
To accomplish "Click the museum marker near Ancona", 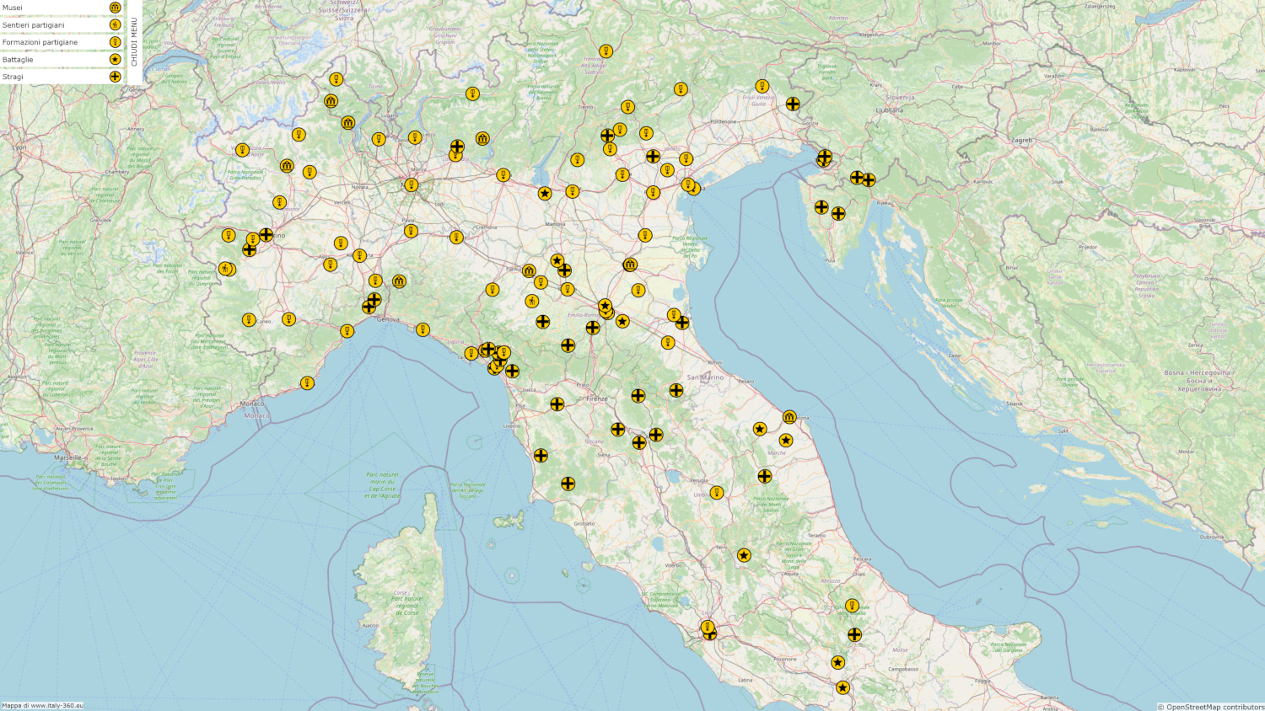I will (789, 417).
